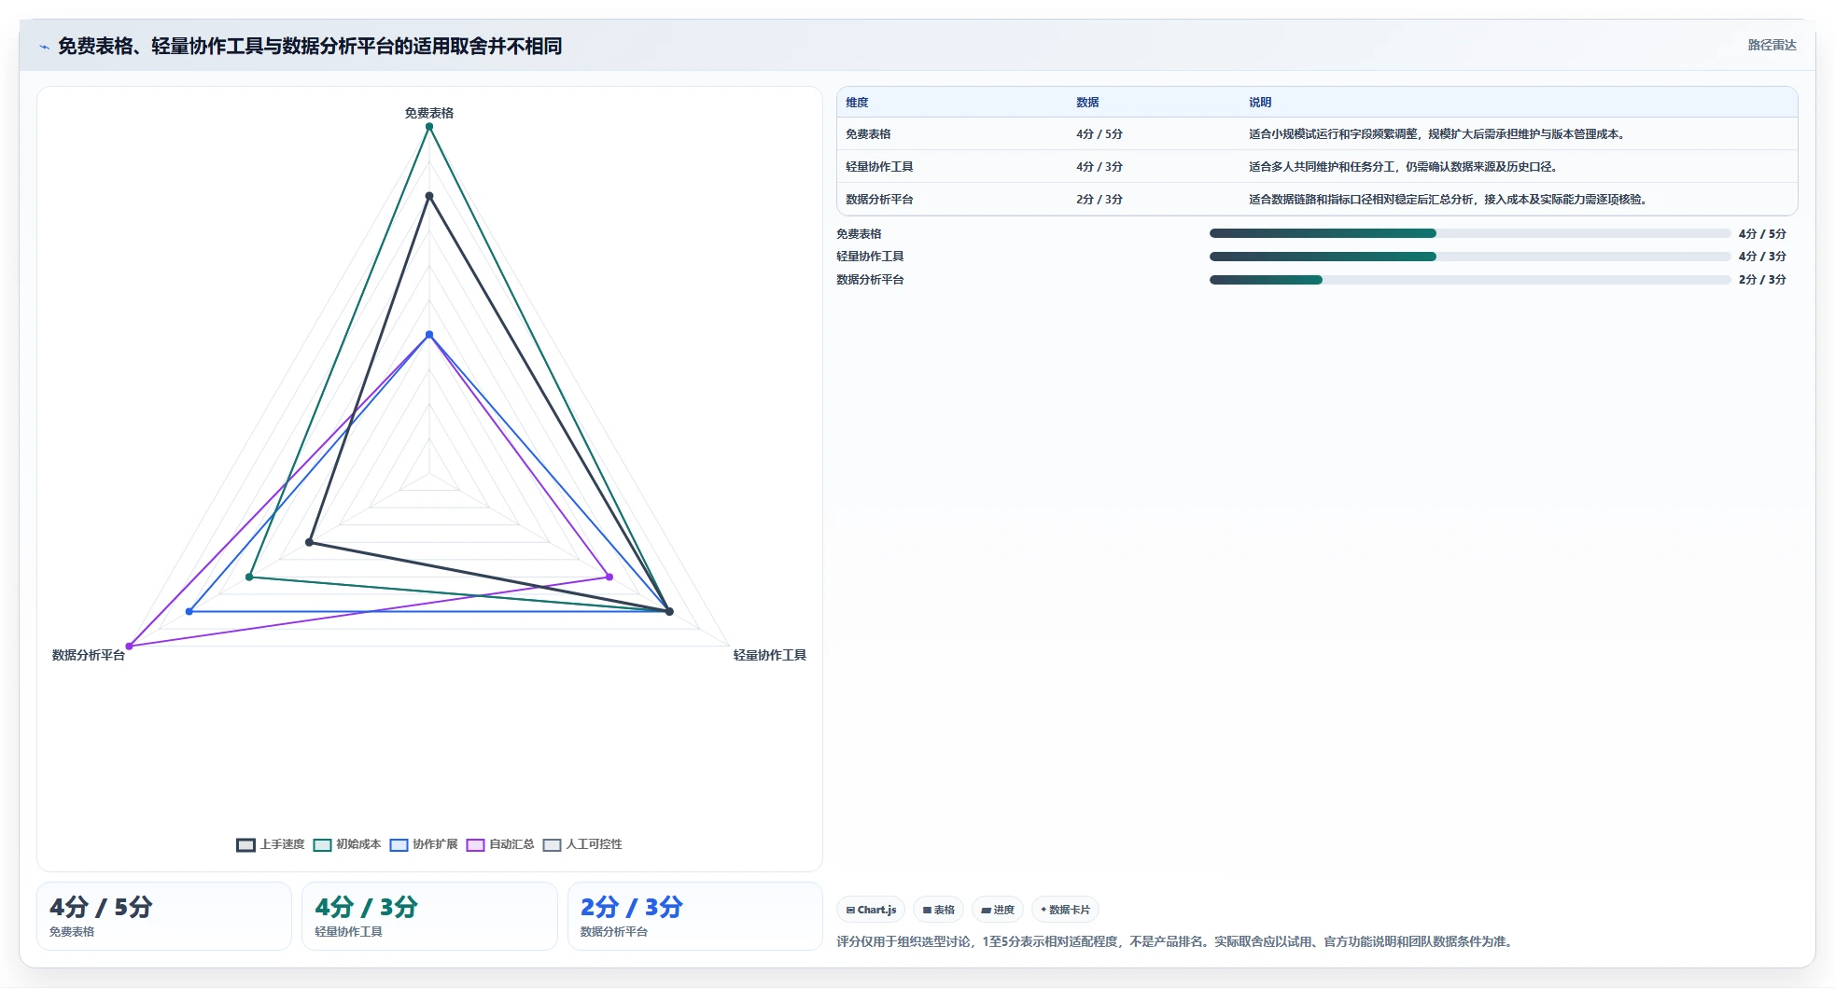Screen dimensions: 1835x988
Task: Click the Chart.js tag chip
Action: [871, 910]
